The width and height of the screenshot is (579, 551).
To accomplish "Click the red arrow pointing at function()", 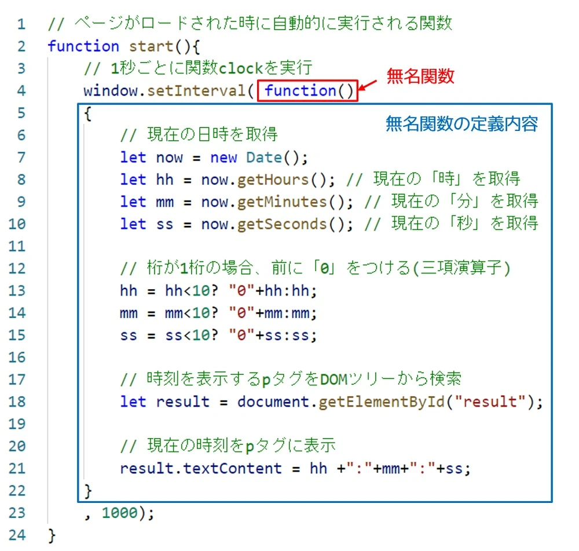I will (x=368, y=85).
